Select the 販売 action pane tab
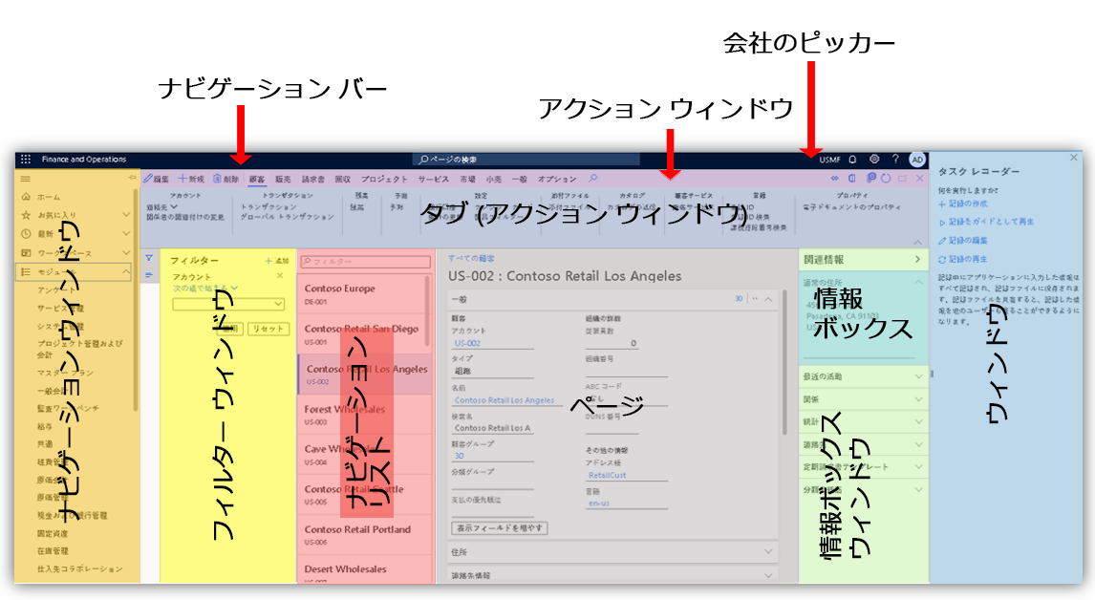Image resolution: width=1095 pixels, height=600 pixels. (283, 179)
